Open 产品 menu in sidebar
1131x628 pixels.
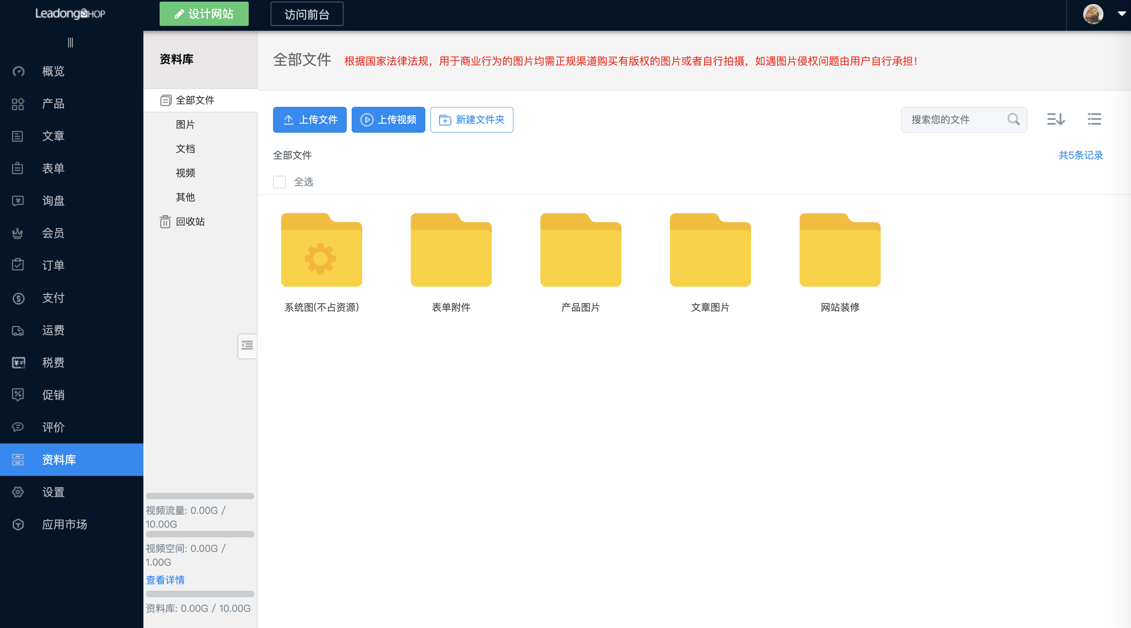tap(53, 104)
